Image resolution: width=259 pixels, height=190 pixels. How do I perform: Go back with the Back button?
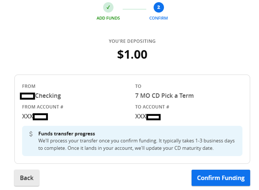pyautogui.click(x=27, y=178)
